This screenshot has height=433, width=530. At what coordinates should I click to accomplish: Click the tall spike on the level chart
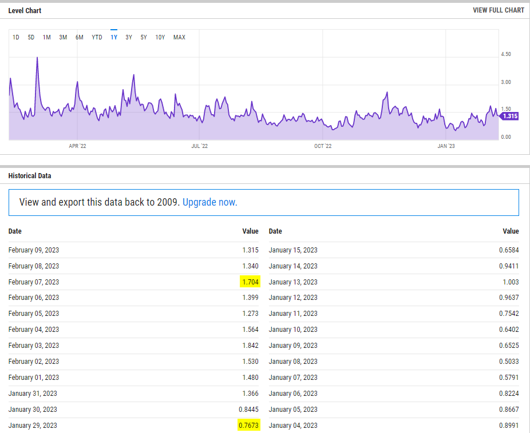coord(37,60)
